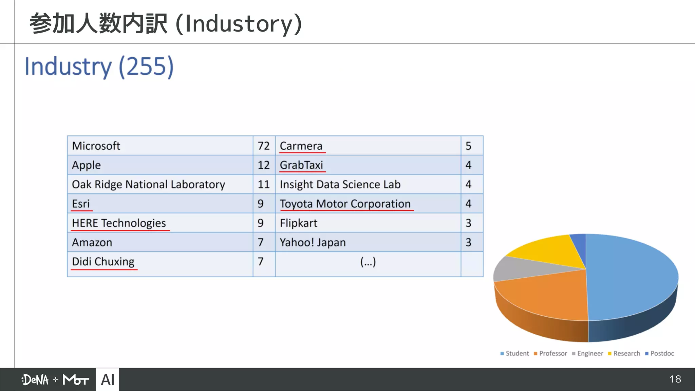This screenshot has height=391, width=695.
Task: Click the orange Professor legend swatch
Action: pyautogui.click(x=536, y=354)
